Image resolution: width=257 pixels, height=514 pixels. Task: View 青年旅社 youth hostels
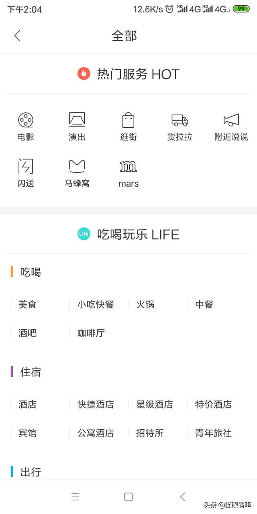coord(213,433)
